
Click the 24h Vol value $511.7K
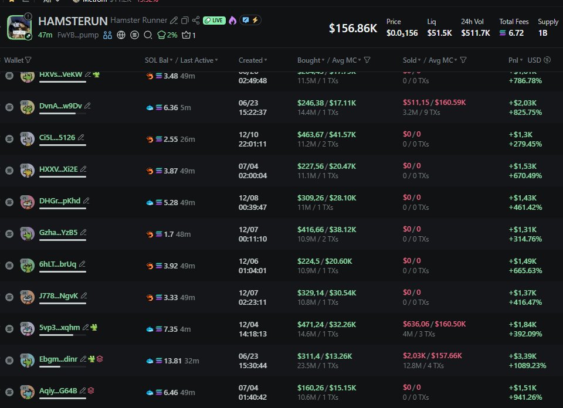click(x=476, y=33)
